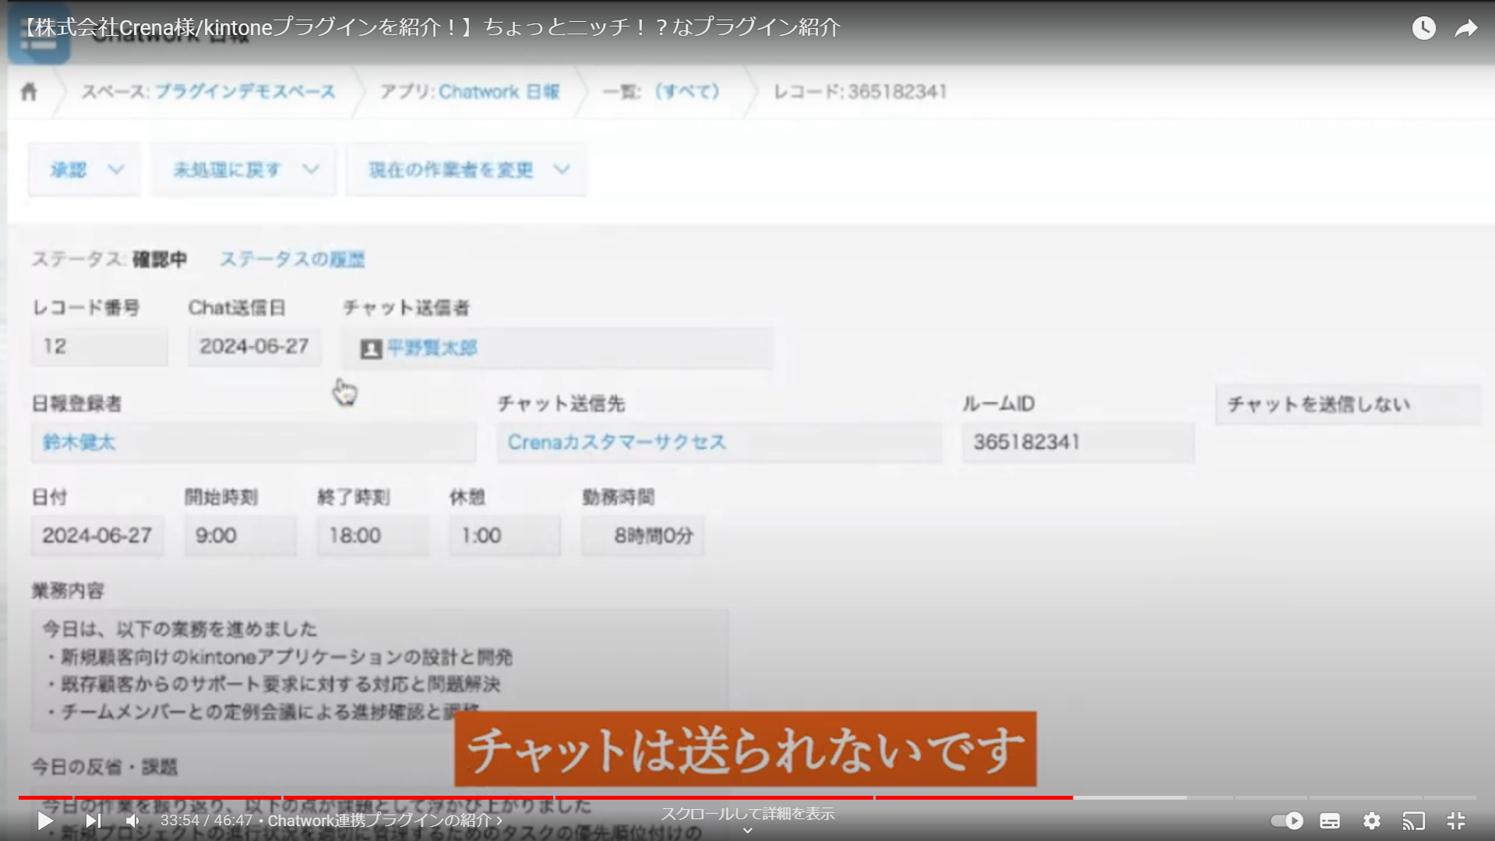Exit full screen mode
The width and height of the screenshot is (1495, 841).
1456,821
